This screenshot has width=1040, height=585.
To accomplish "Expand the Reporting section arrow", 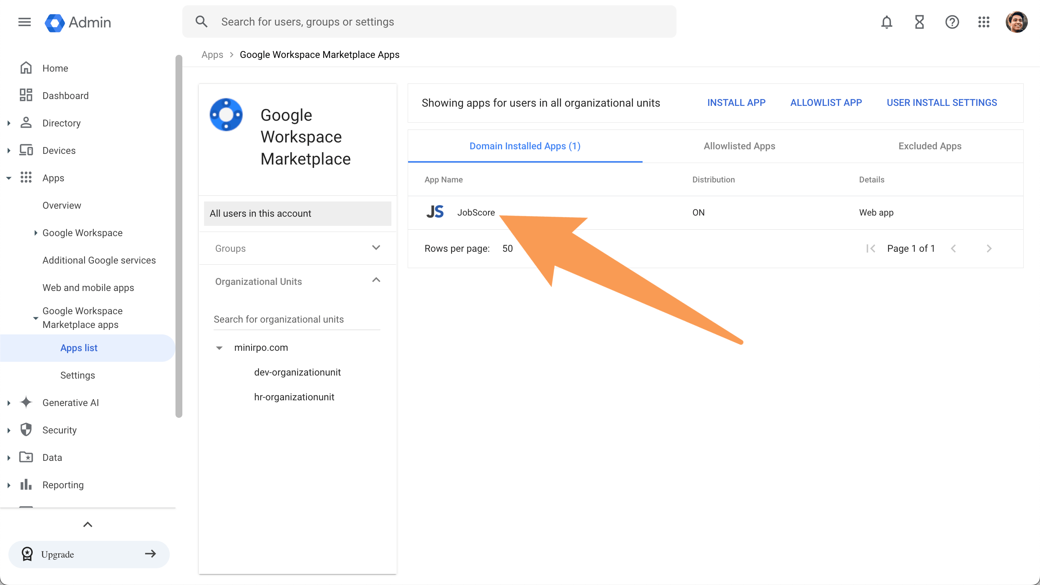I will click(x=9, y=485).
